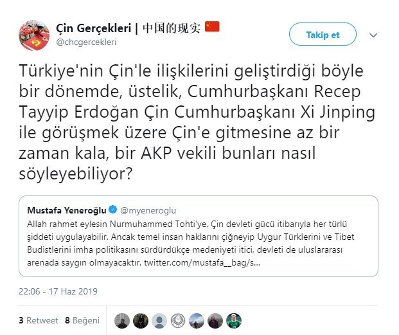View the 8 Beğeni likes list
The image size is (399, 335).
click(82, 320)
